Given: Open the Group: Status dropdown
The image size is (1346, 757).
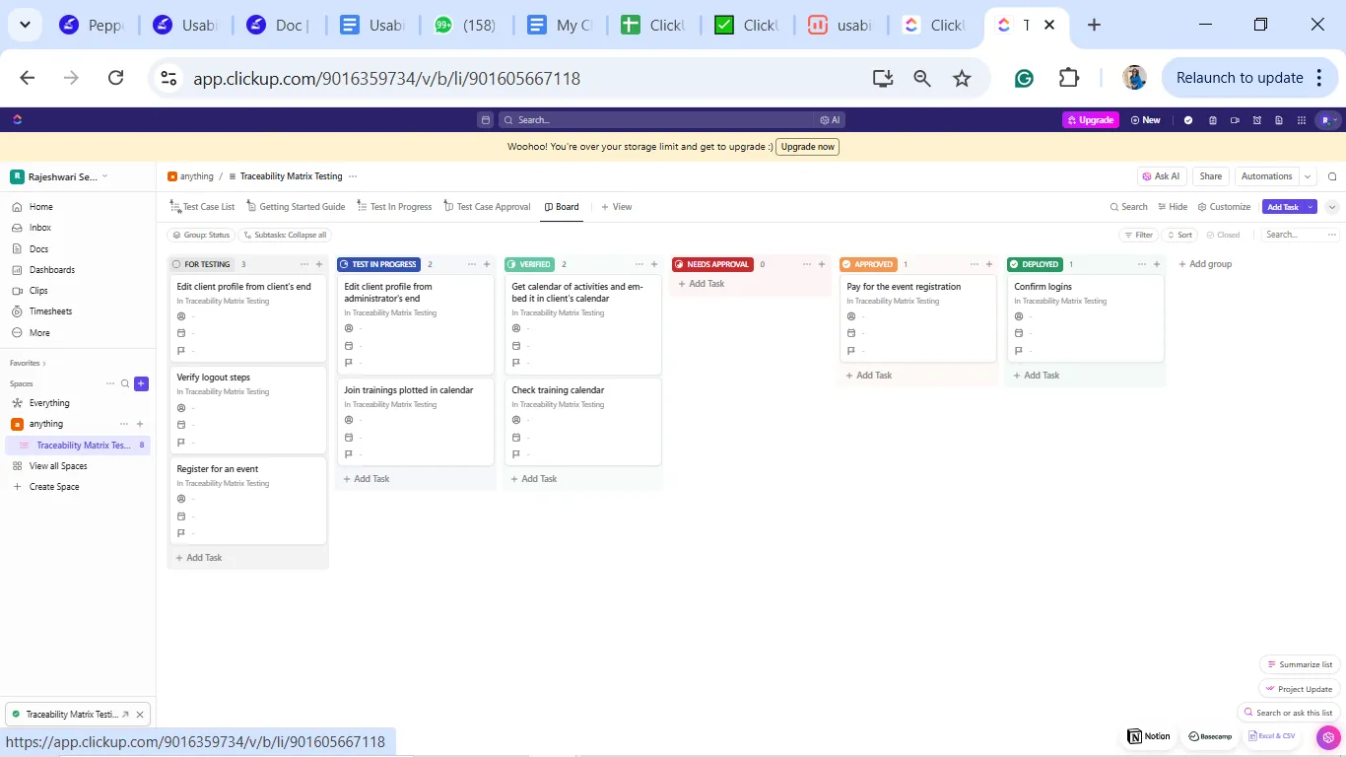Looking at the screenshot, I should [x=200, y=235].
